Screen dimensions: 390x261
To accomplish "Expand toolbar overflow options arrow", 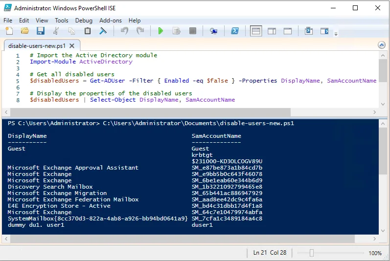I will click(336, 34).
